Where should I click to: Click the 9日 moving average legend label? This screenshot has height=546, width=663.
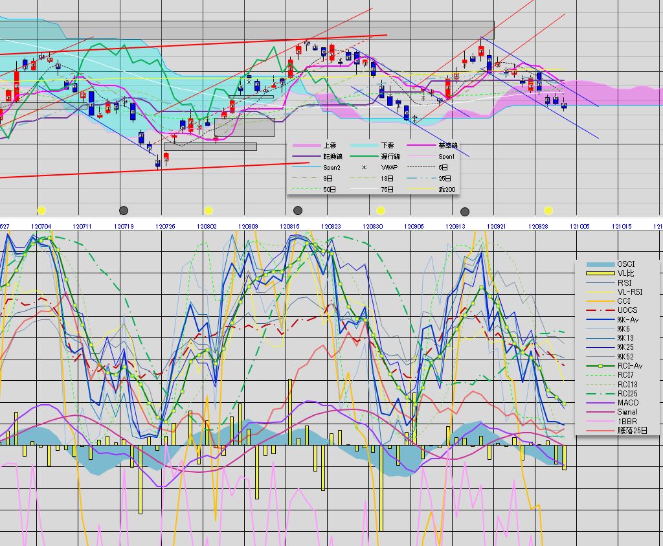tap(328, 179)
